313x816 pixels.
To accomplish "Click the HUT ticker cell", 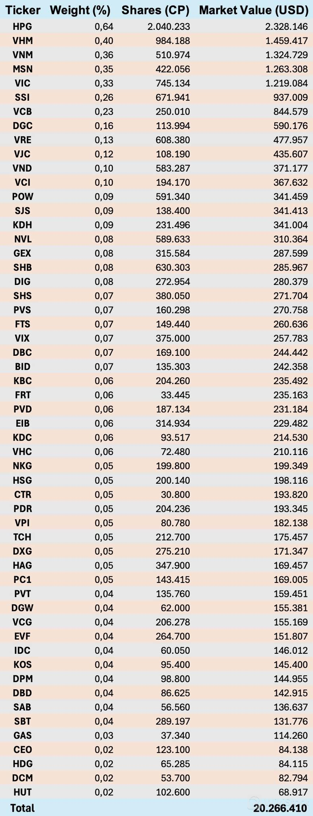I will [x=22, y=792].
